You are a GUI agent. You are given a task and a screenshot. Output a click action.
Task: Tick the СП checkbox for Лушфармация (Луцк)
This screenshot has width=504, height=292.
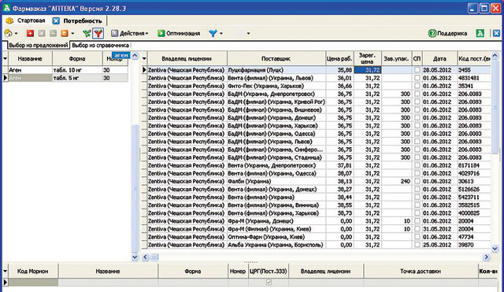[417, 70]
